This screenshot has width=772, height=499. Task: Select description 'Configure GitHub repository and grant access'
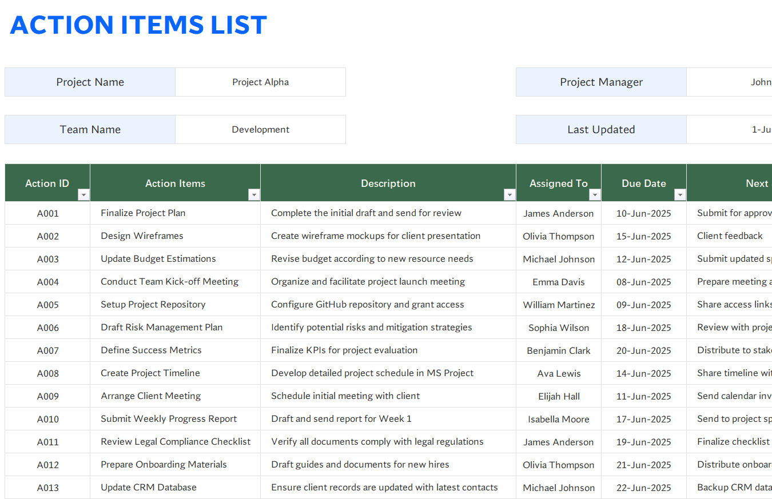pyautogui.click(x=388, y=305)
